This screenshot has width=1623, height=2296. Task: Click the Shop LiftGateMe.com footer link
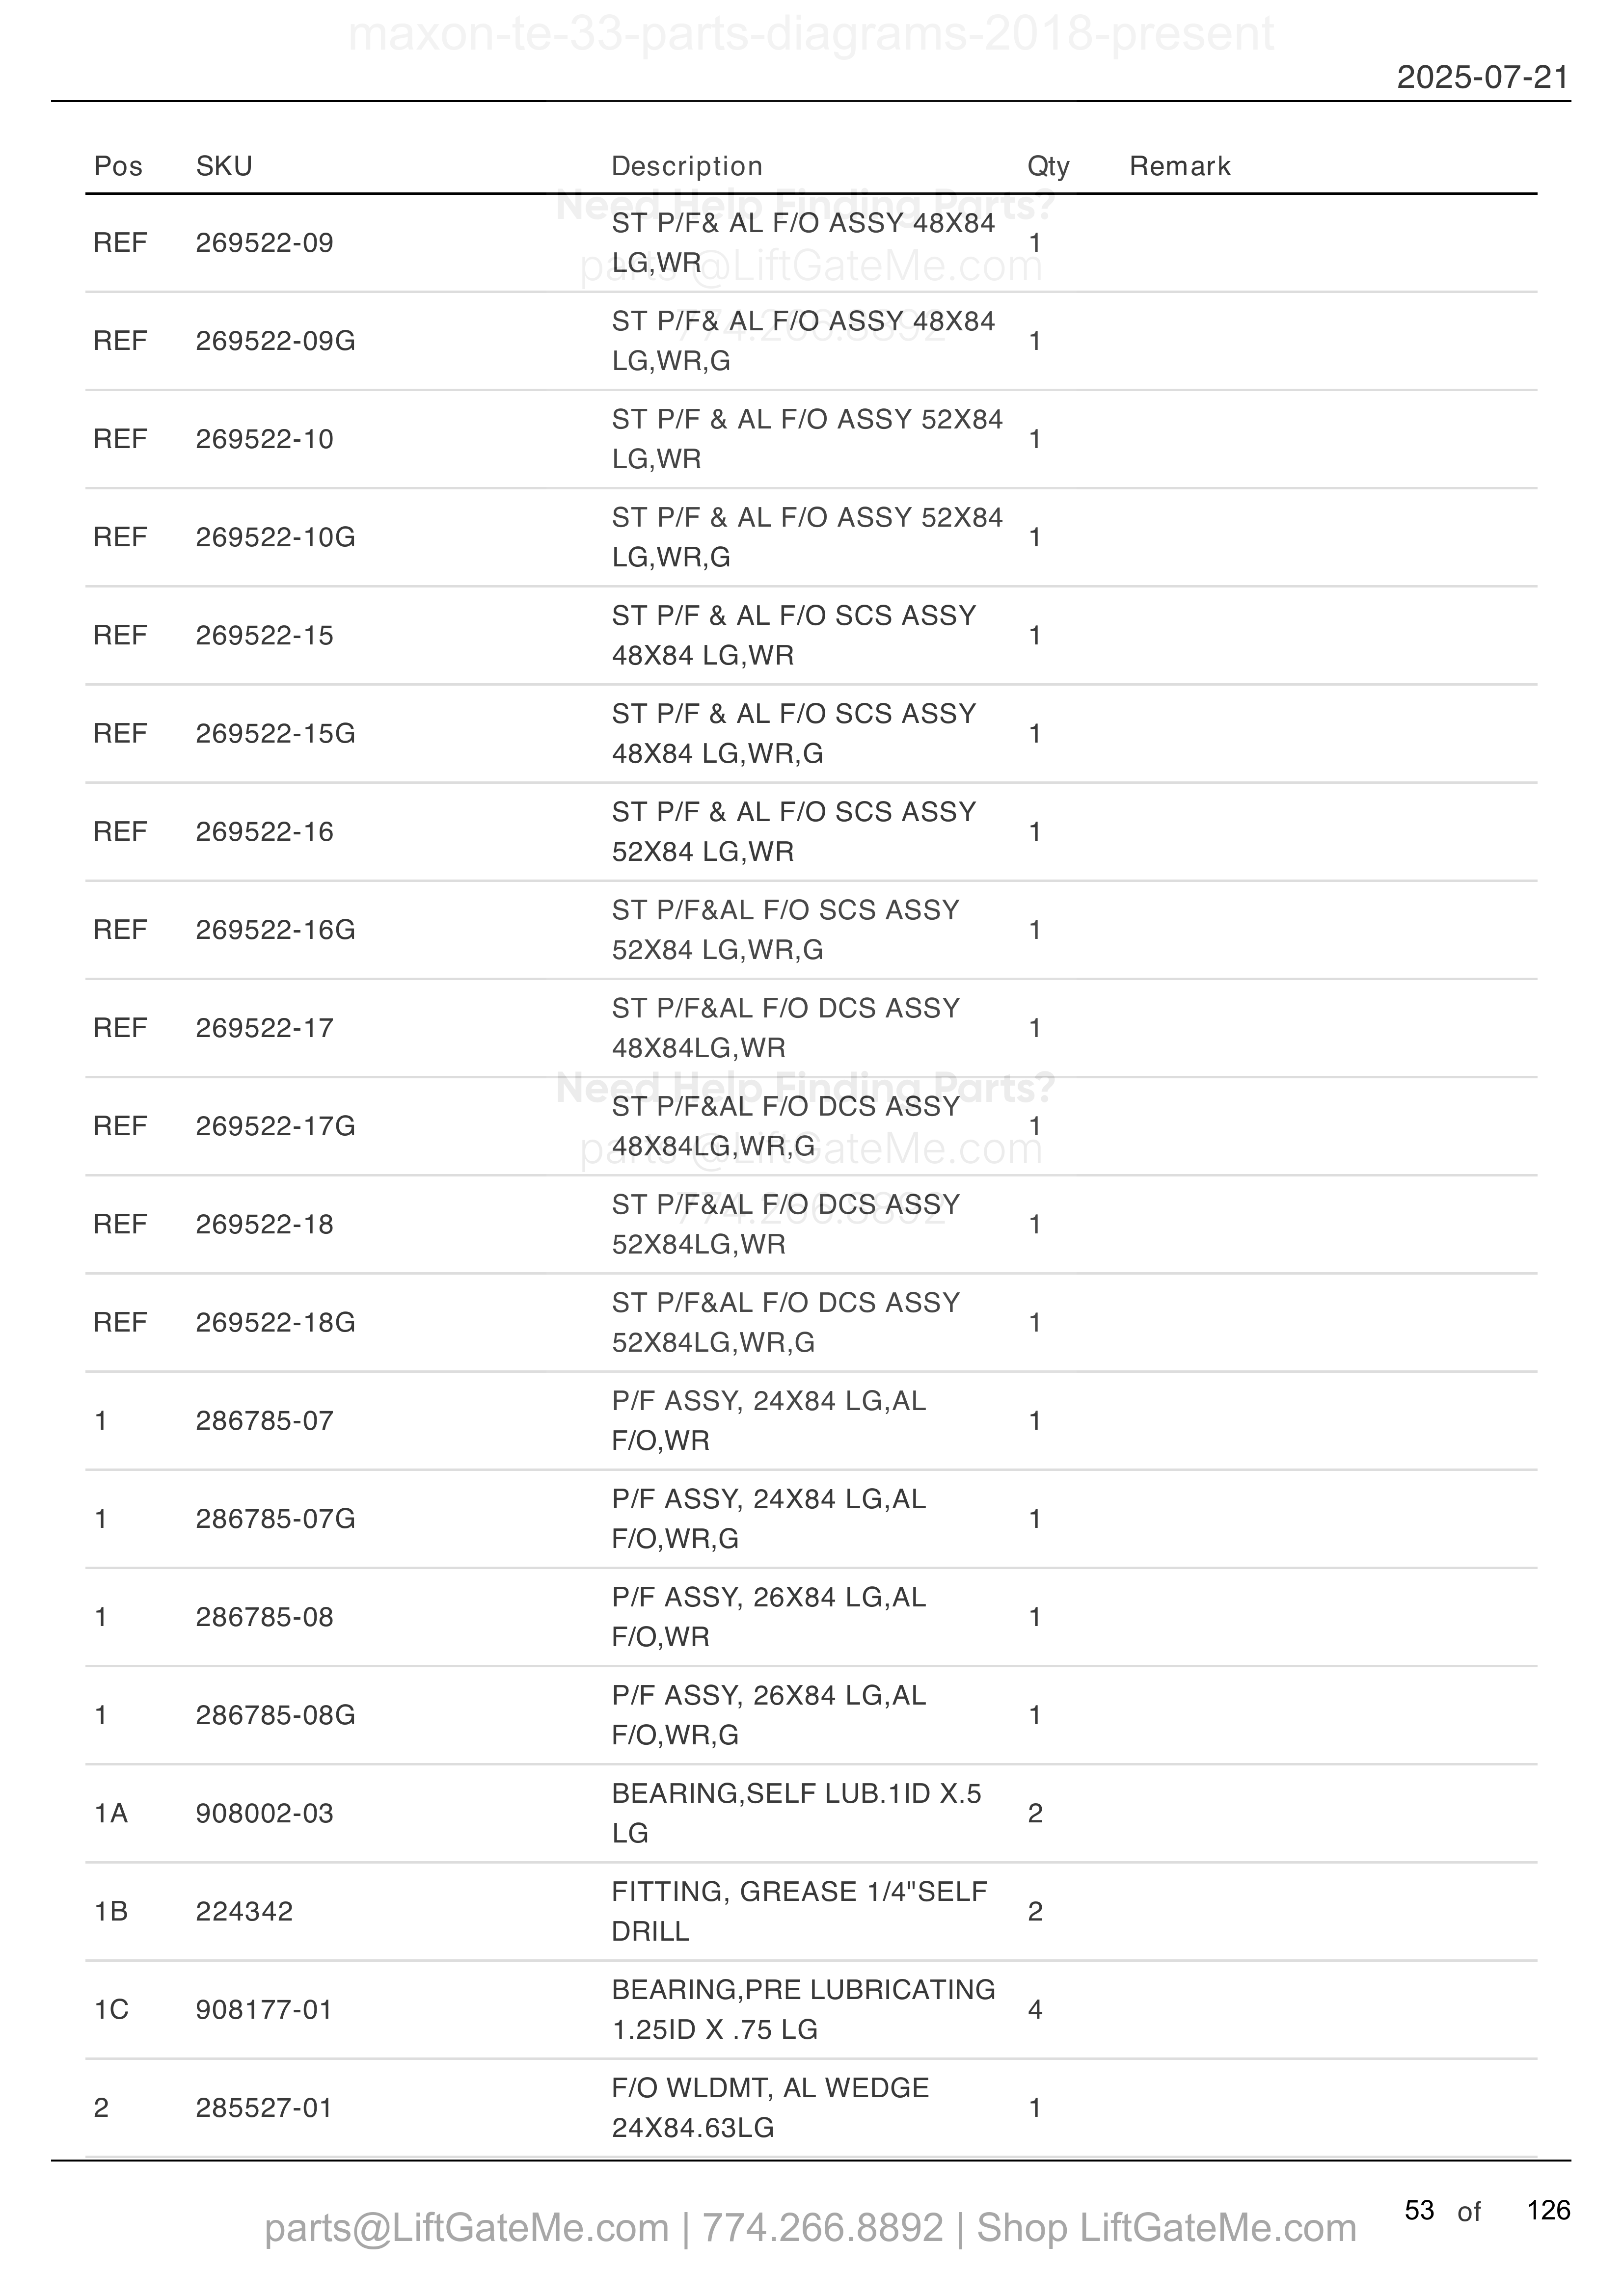[1166, 2227]
